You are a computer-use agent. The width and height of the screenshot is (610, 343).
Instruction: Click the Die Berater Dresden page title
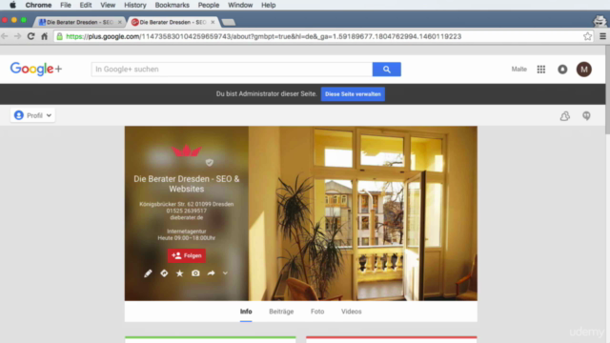tap(187, 184)
